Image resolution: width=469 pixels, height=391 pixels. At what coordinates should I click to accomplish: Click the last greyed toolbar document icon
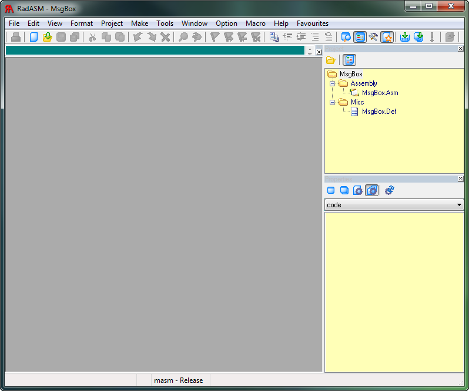[450, 38]
